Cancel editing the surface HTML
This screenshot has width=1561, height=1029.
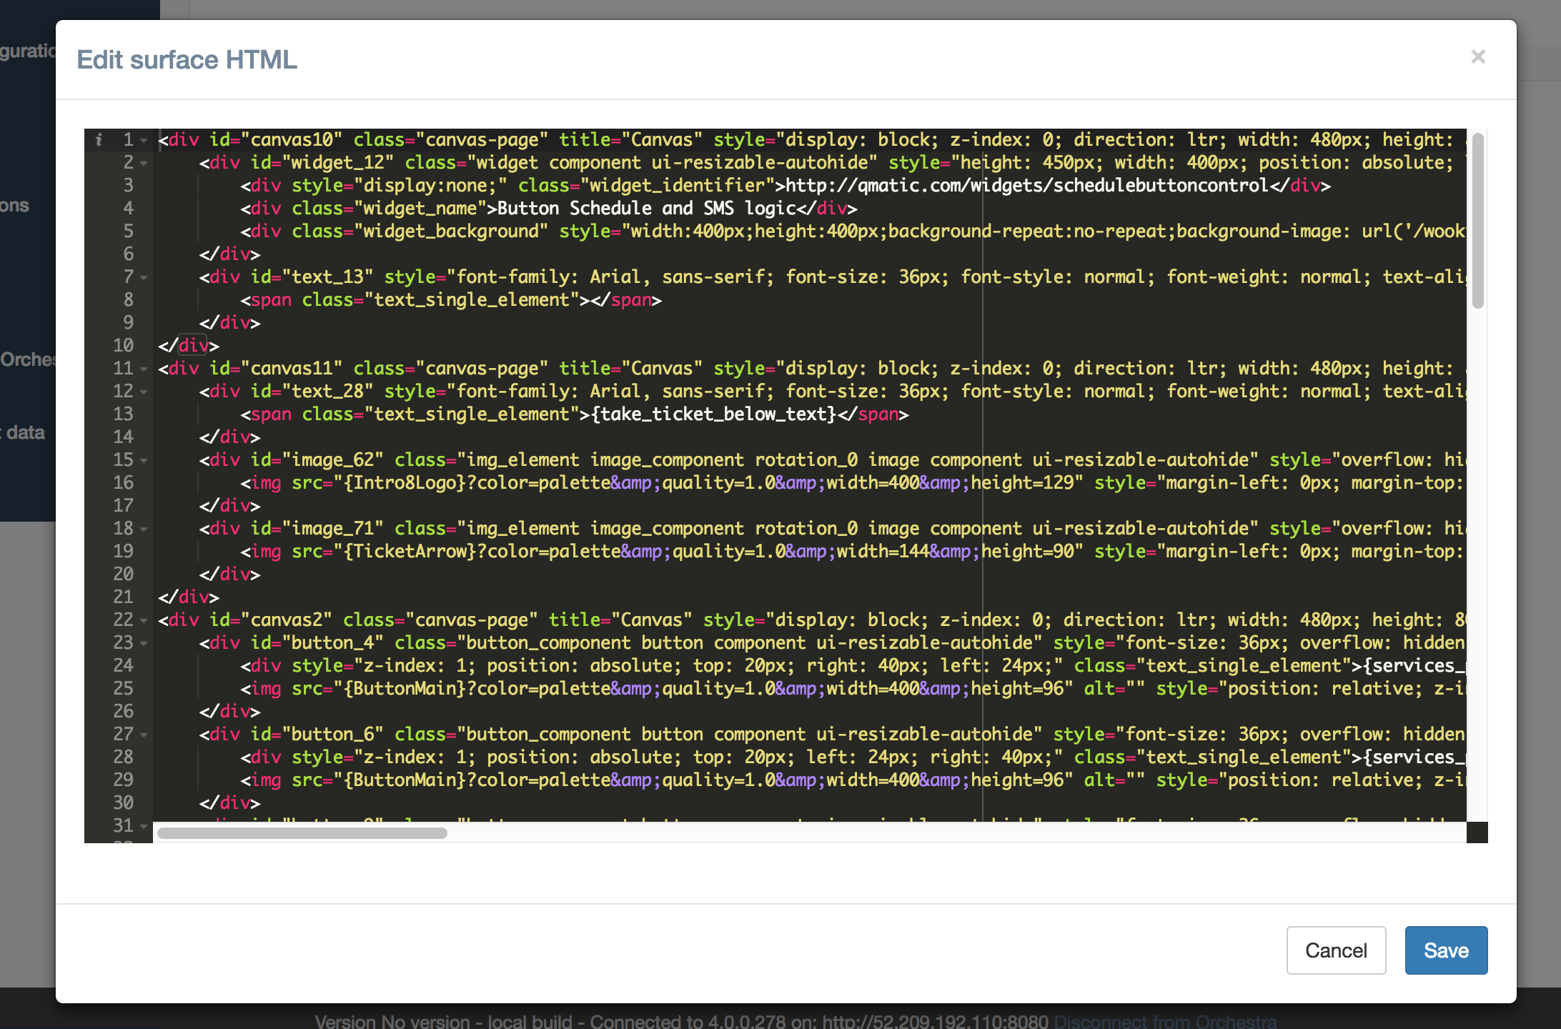click(x=1335, y=950)
